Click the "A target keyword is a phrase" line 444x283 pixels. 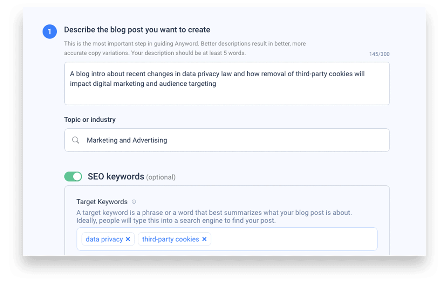[x=214, y=213]
